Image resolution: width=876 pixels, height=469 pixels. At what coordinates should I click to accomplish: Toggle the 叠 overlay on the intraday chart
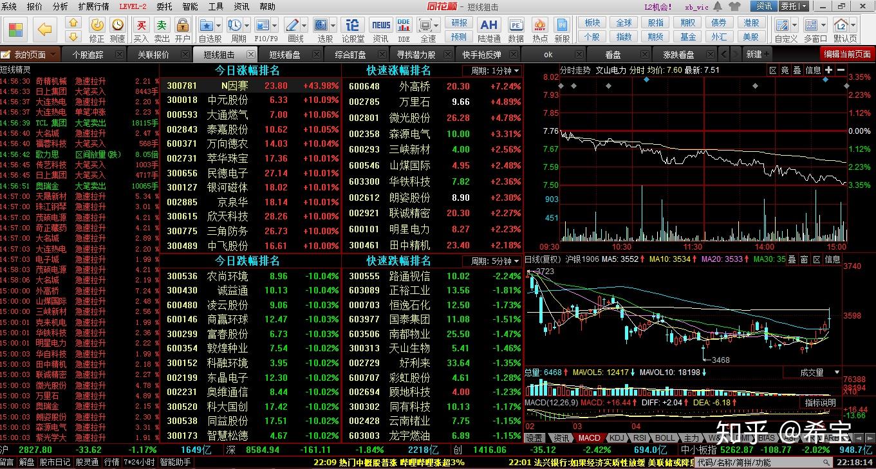coord(796,71)
